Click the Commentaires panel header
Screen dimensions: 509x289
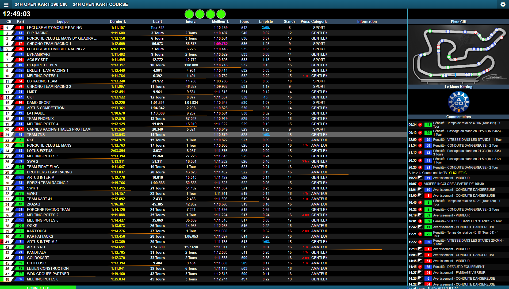tap(458, 117)
